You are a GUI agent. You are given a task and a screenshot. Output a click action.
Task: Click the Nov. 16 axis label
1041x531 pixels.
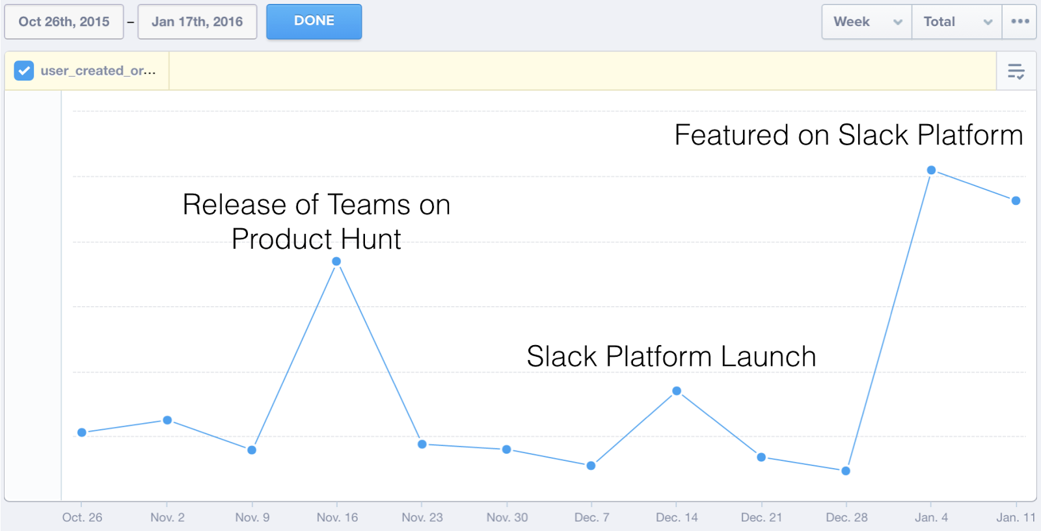pos(337,517)
